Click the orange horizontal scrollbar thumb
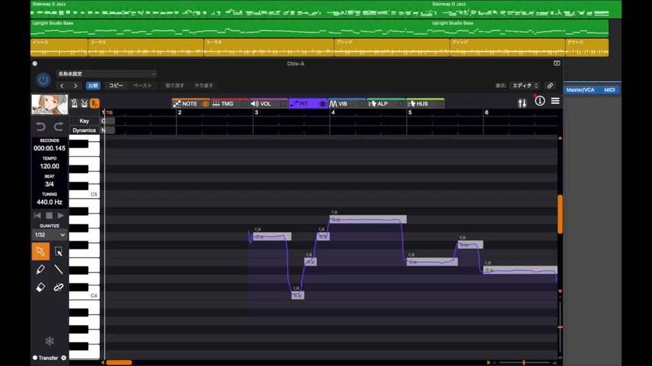This screenshot has height=366, width=652. click(x=119, y=362)
